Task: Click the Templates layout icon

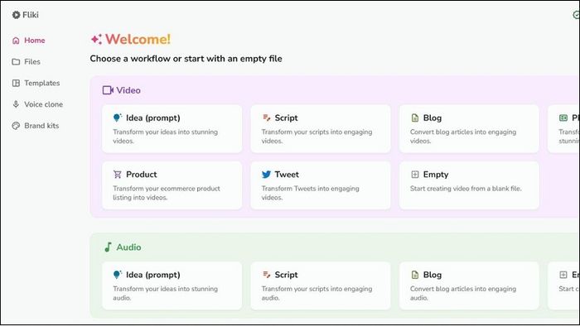Action: 16,83
